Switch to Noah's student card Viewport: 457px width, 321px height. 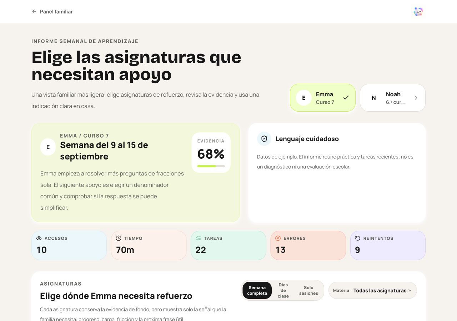click(393, 98)
